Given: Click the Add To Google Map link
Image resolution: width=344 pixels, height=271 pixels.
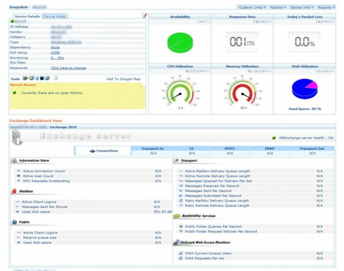Looking at the screenshot, I should tap(123, 79).
